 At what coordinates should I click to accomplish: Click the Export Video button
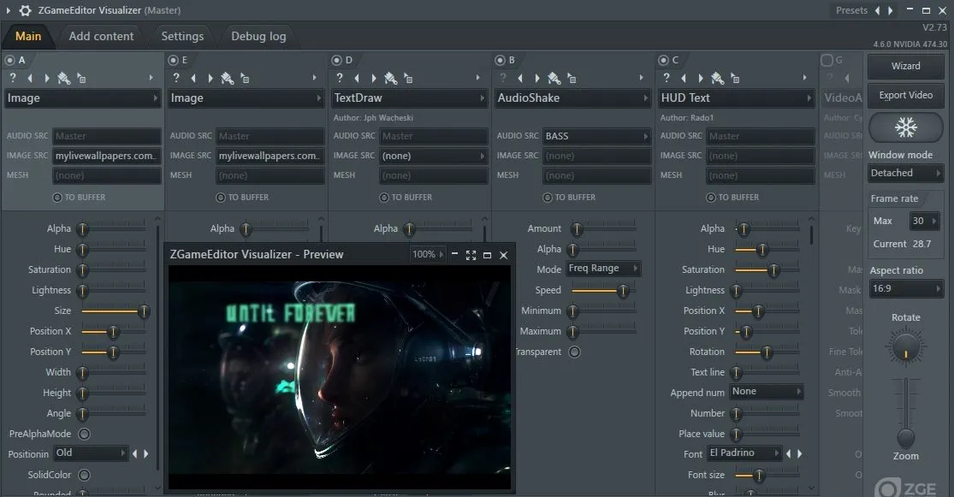pyautogui.click(x=905, y=95)
